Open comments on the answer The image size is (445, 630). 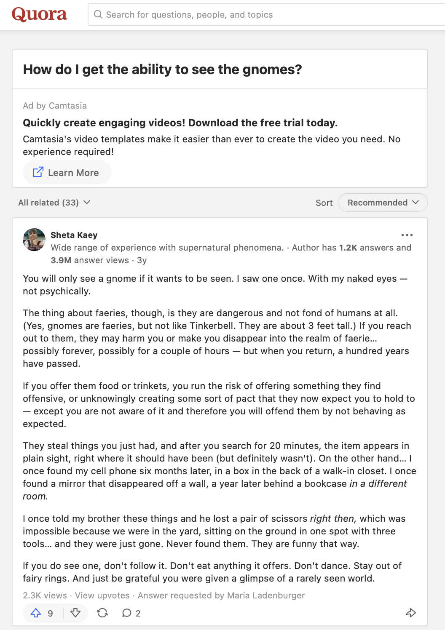131,613
